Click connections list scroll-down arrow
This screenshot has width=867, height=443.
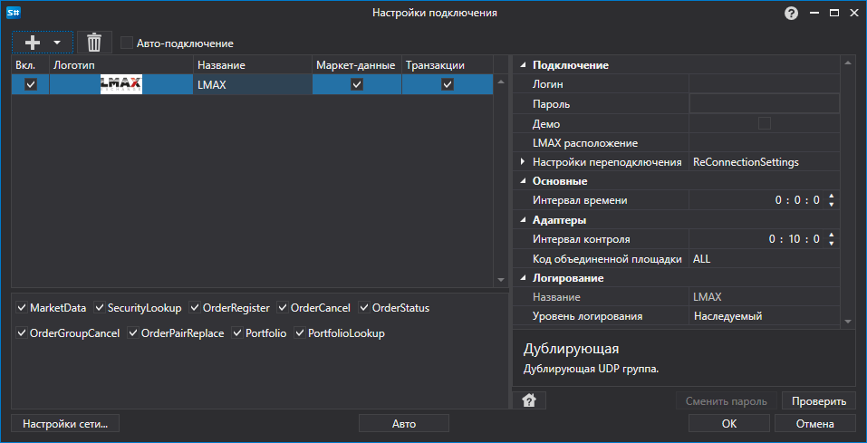click(501, 280)
